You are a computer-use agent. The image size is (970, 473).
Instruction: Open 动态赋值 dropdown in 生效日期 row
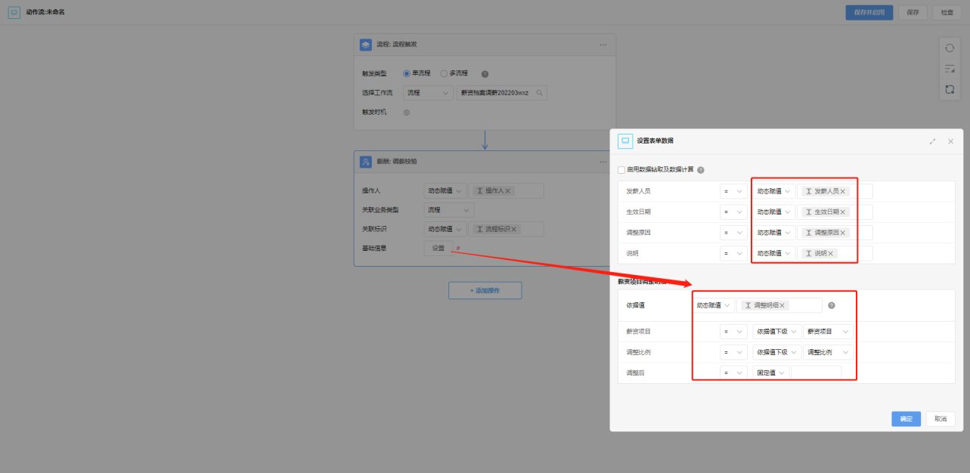(774, 212)
